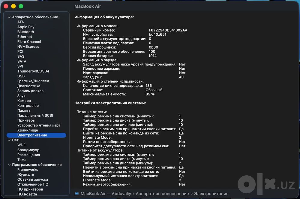
Task: Click MacBook Air — Abduvaliy in path bar
Action: tap(106, 194)
